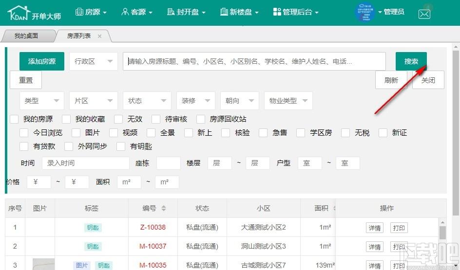Click the 图片 tag in row 3

[x=82, y=265]
